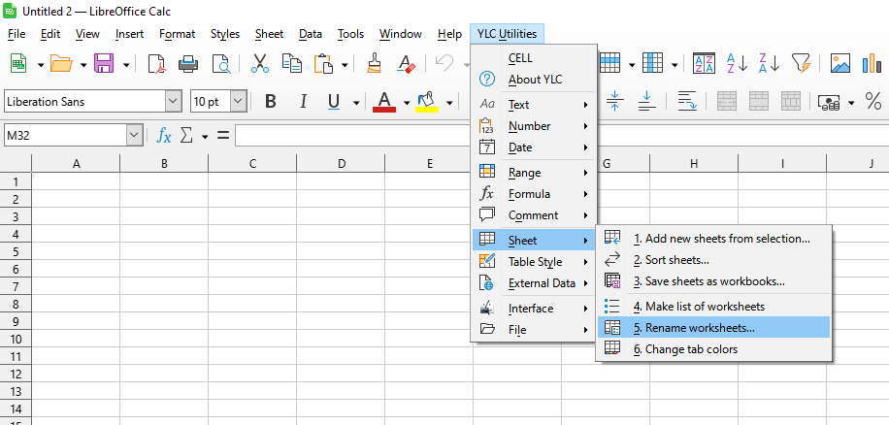Toggle Underline formatting
Viewport: 889px width, 425px height.
click(x=333, y=102)
